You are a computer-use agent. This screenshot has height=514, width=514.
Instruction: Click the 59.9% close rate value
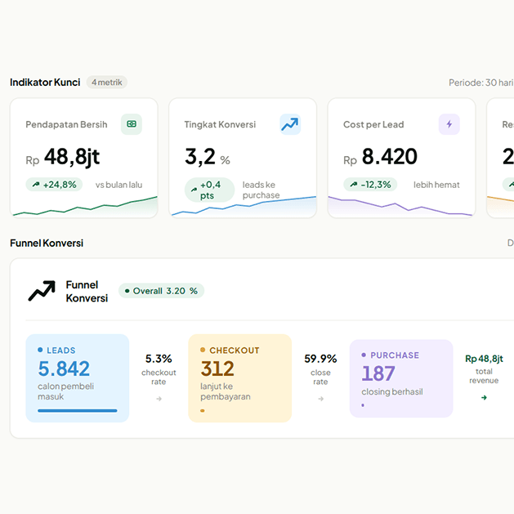coord(320,359)
